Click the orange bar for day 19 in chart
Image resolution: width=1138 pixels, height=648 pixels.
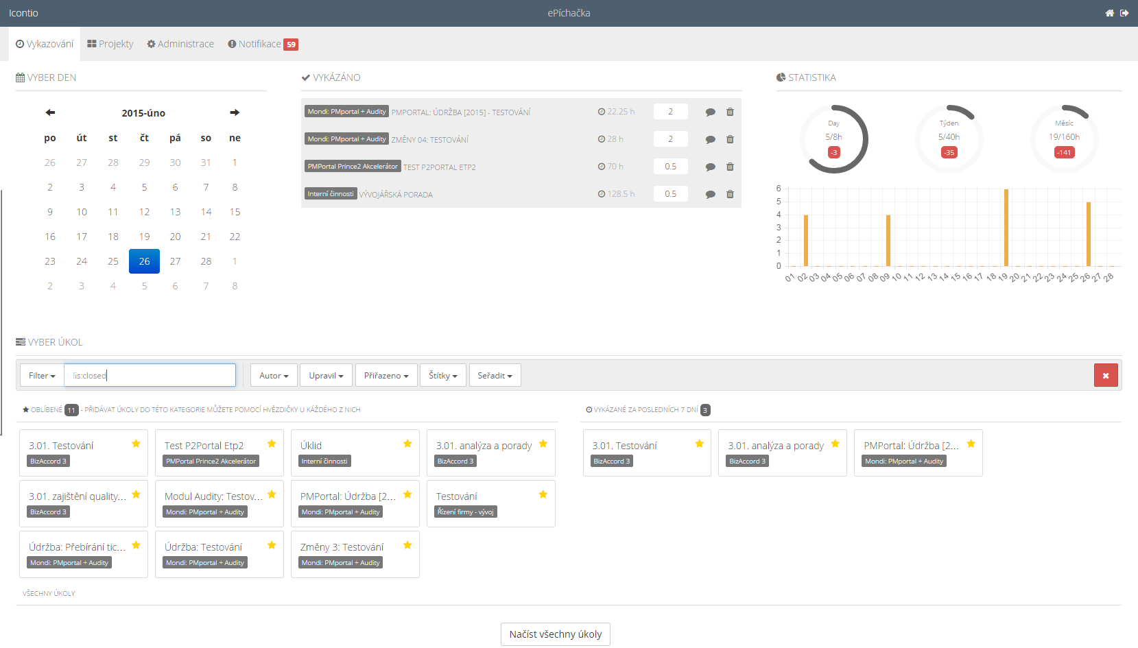point(1006,228)
